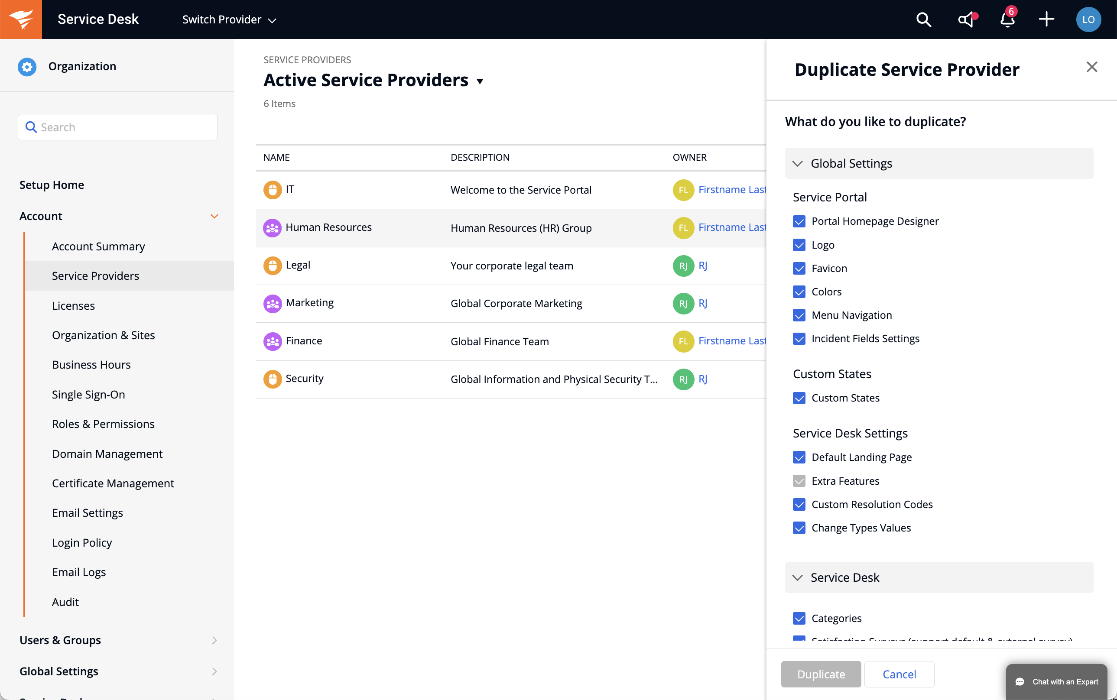Open the Switch Provider dropdown
Image resolution: width=1117 pixels, height=700 pixels.
pyautogui.click(x=229, y=19)
